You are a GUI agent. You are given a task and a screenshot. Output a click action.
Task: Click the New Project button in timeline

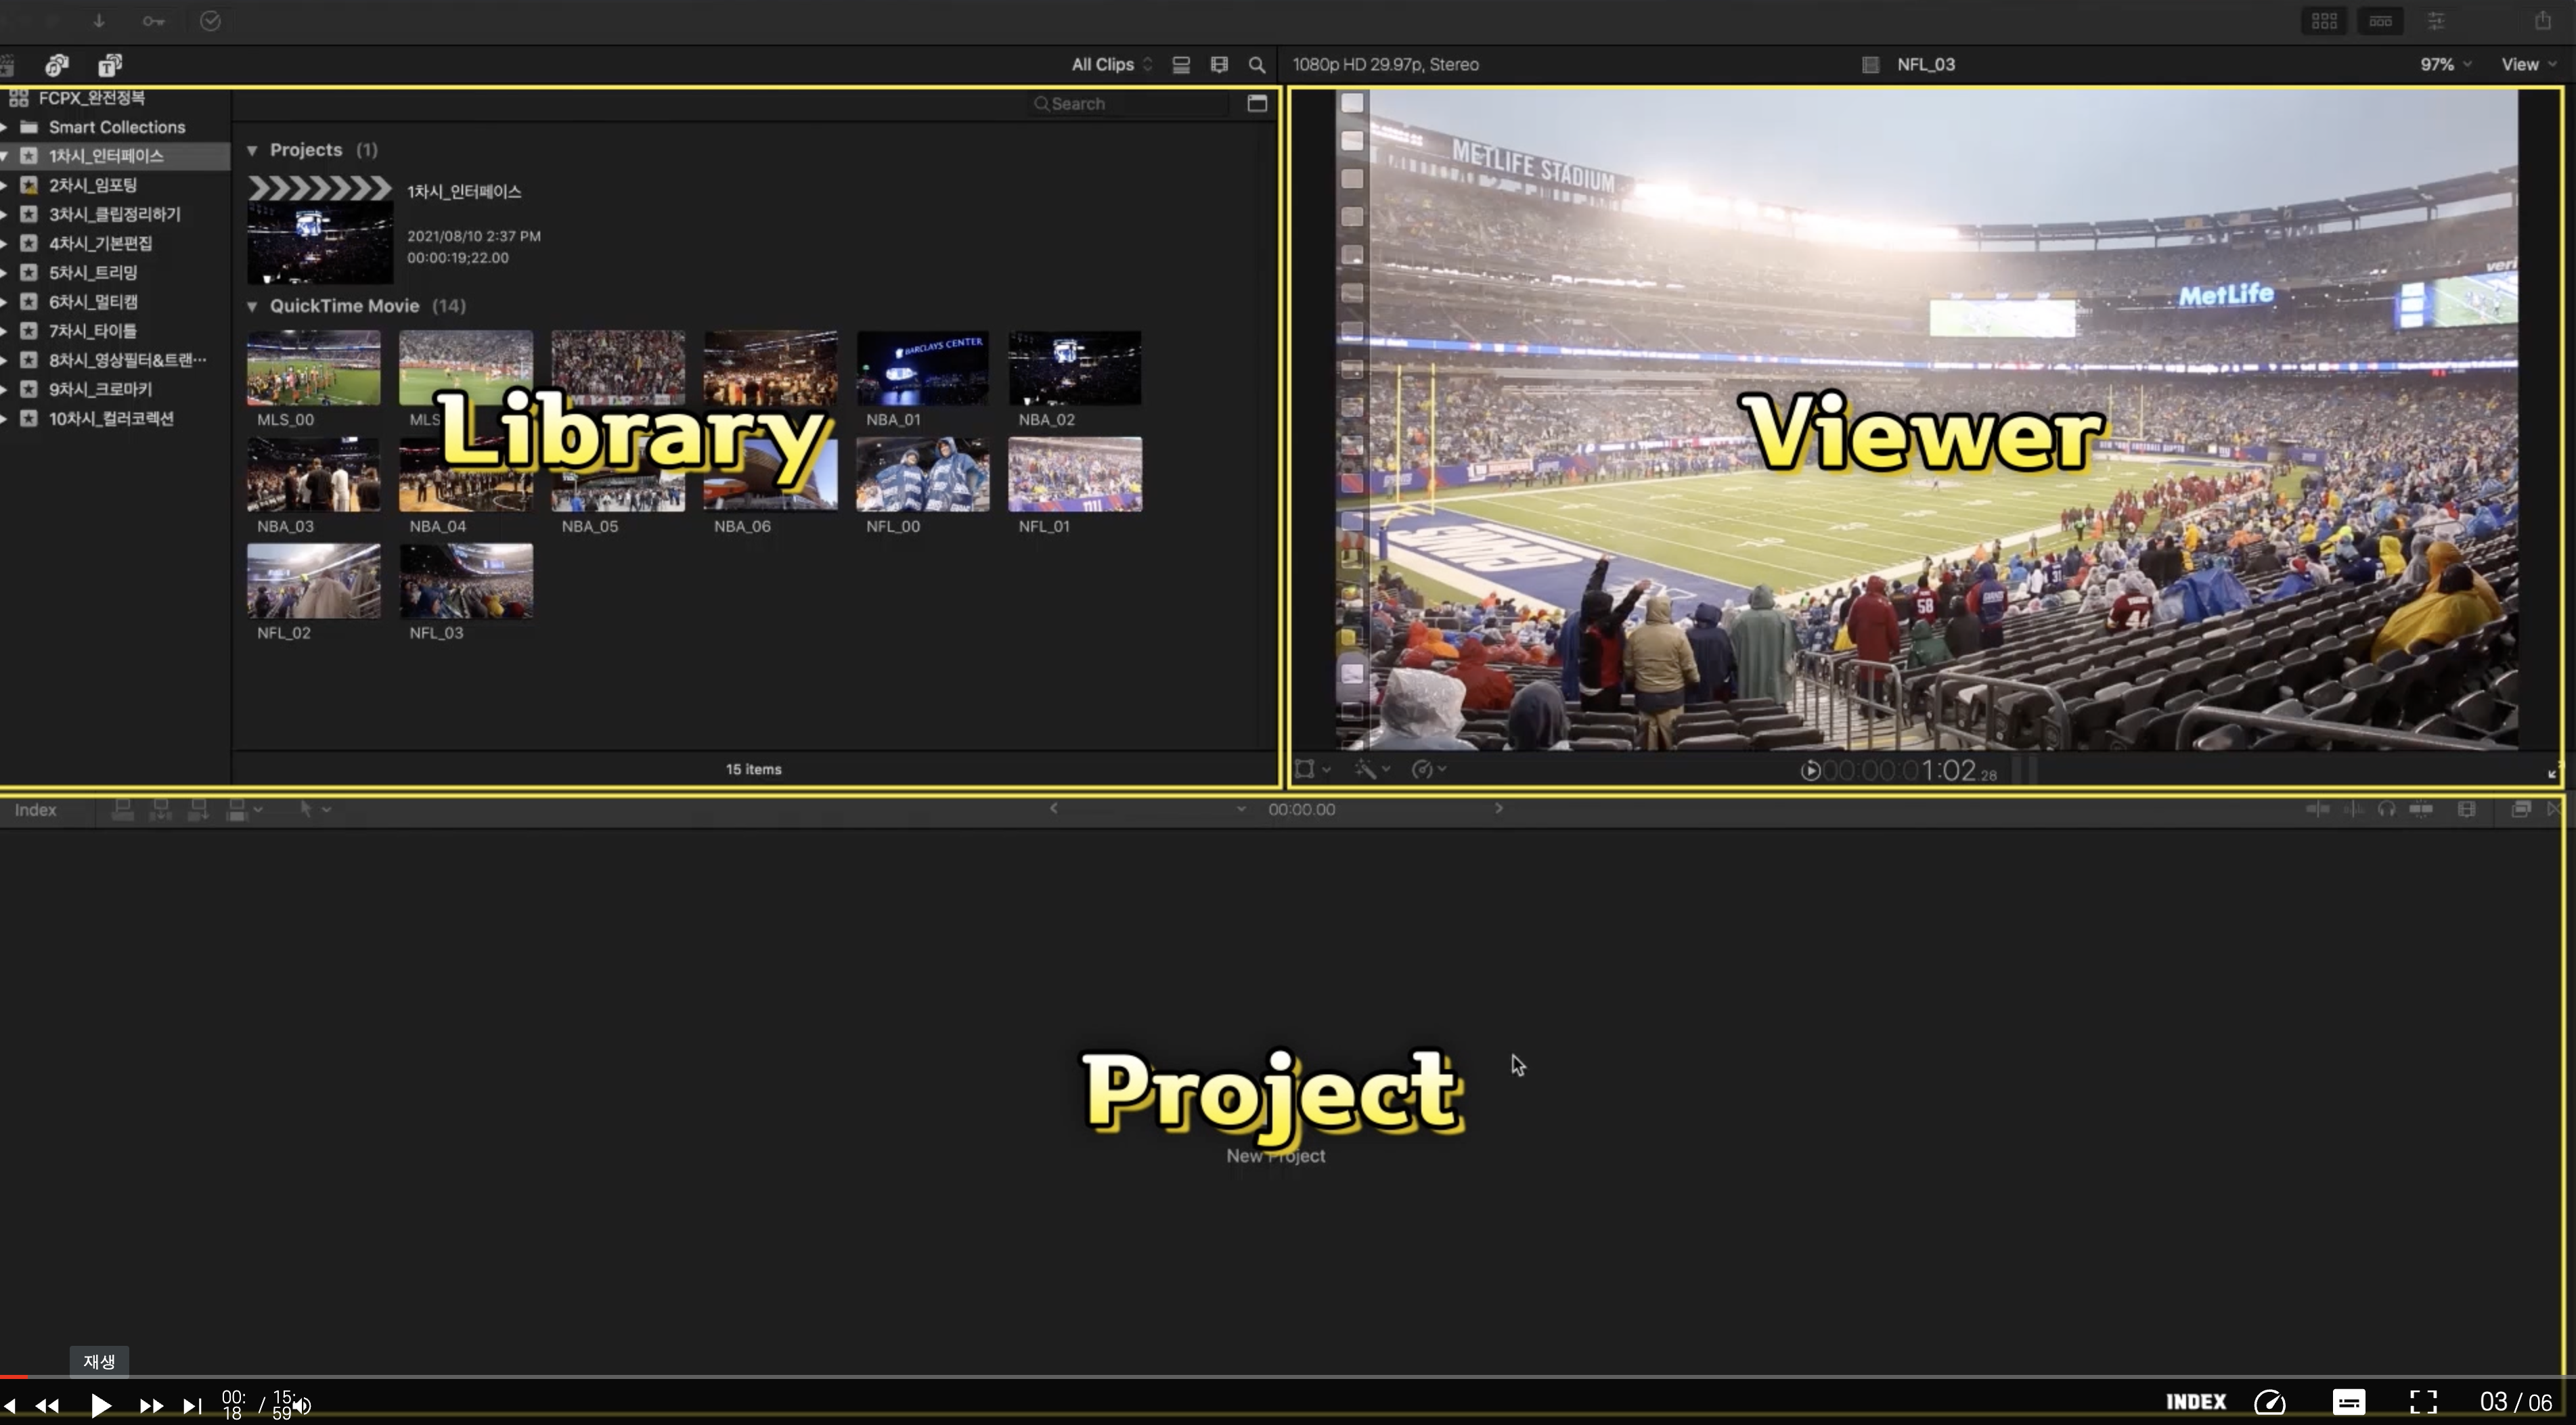pyautogui.click(x=1276, y=1156)
